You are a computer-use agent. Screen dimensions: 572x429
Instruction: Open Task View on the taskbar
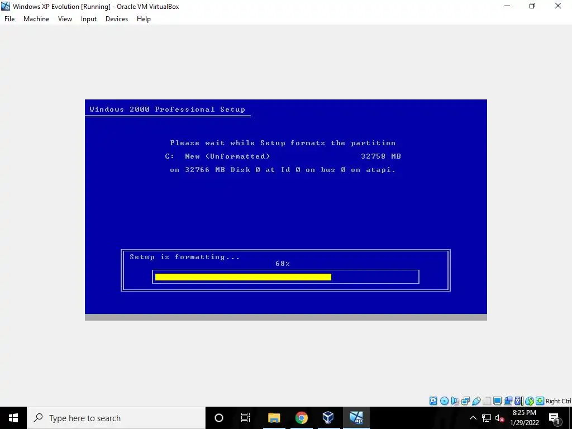(246, 418)
